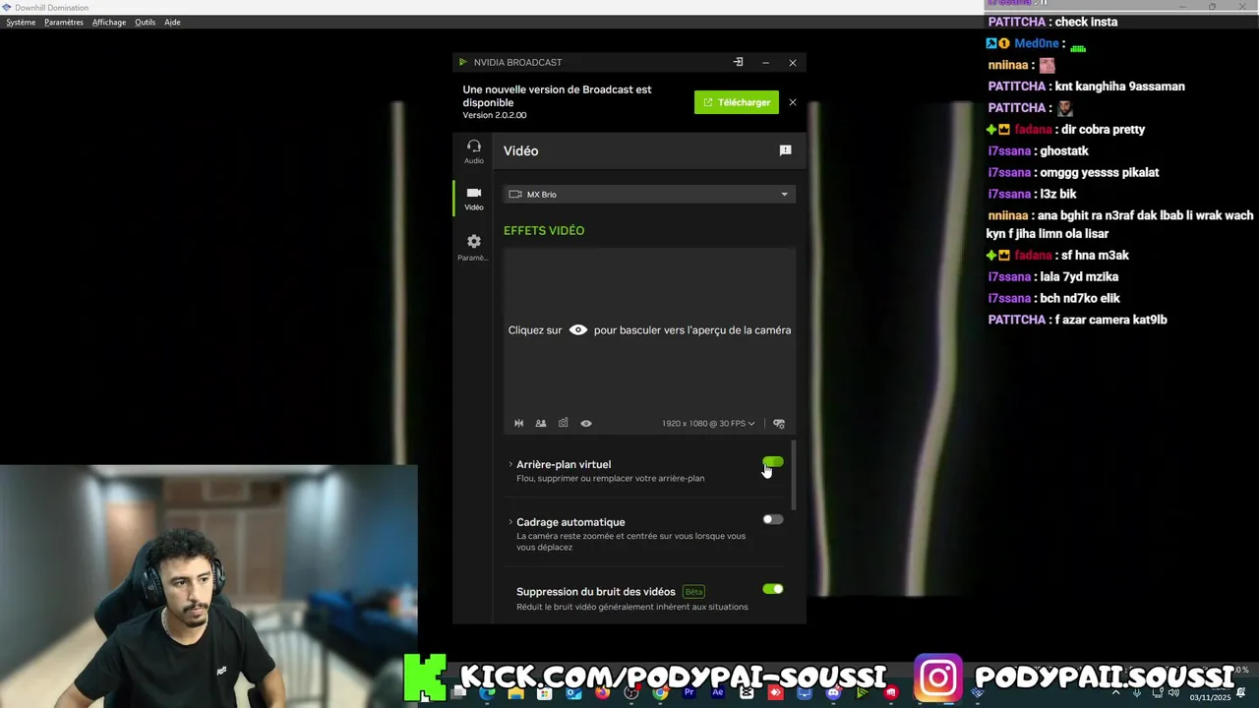Click the sign-in icon in Broadcast title bar
Screen dimensions: 1259x708
[738, 62]
